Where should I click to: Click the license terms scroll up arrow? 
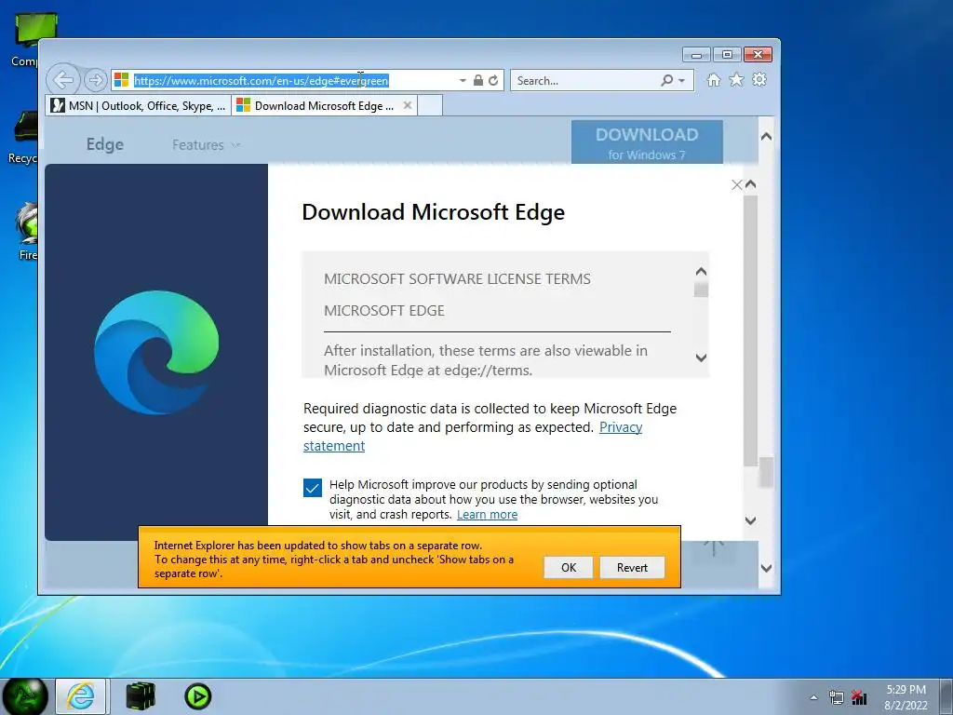701,272
